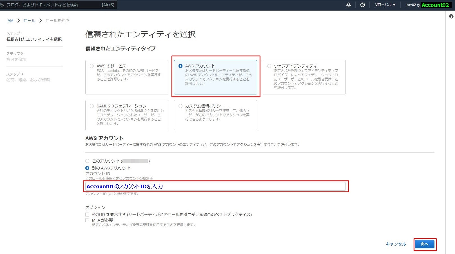
Task: Click ステップ 2 許可を追加 in sidebar
Action: click(x=16, y=57)
